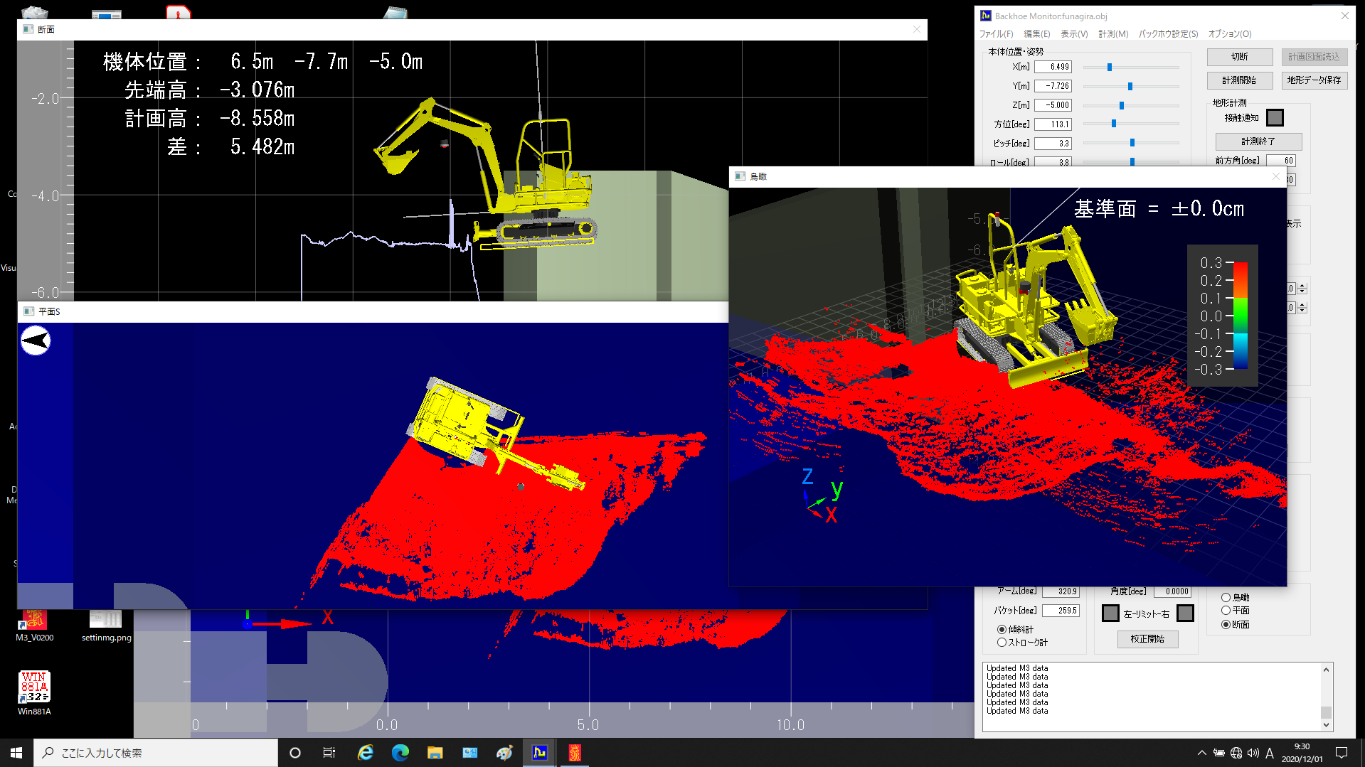Open the Paint taskbar icon

(x=504, y=753)
